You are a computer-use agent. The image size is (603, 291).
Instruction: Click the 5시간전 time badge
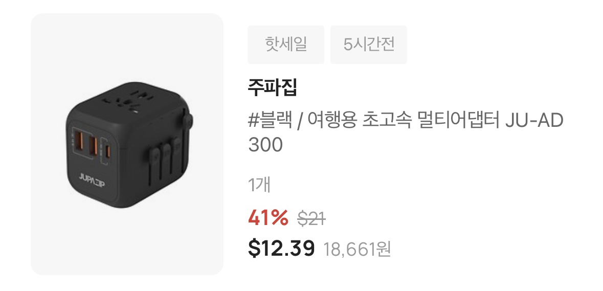(x=369, y=44)
